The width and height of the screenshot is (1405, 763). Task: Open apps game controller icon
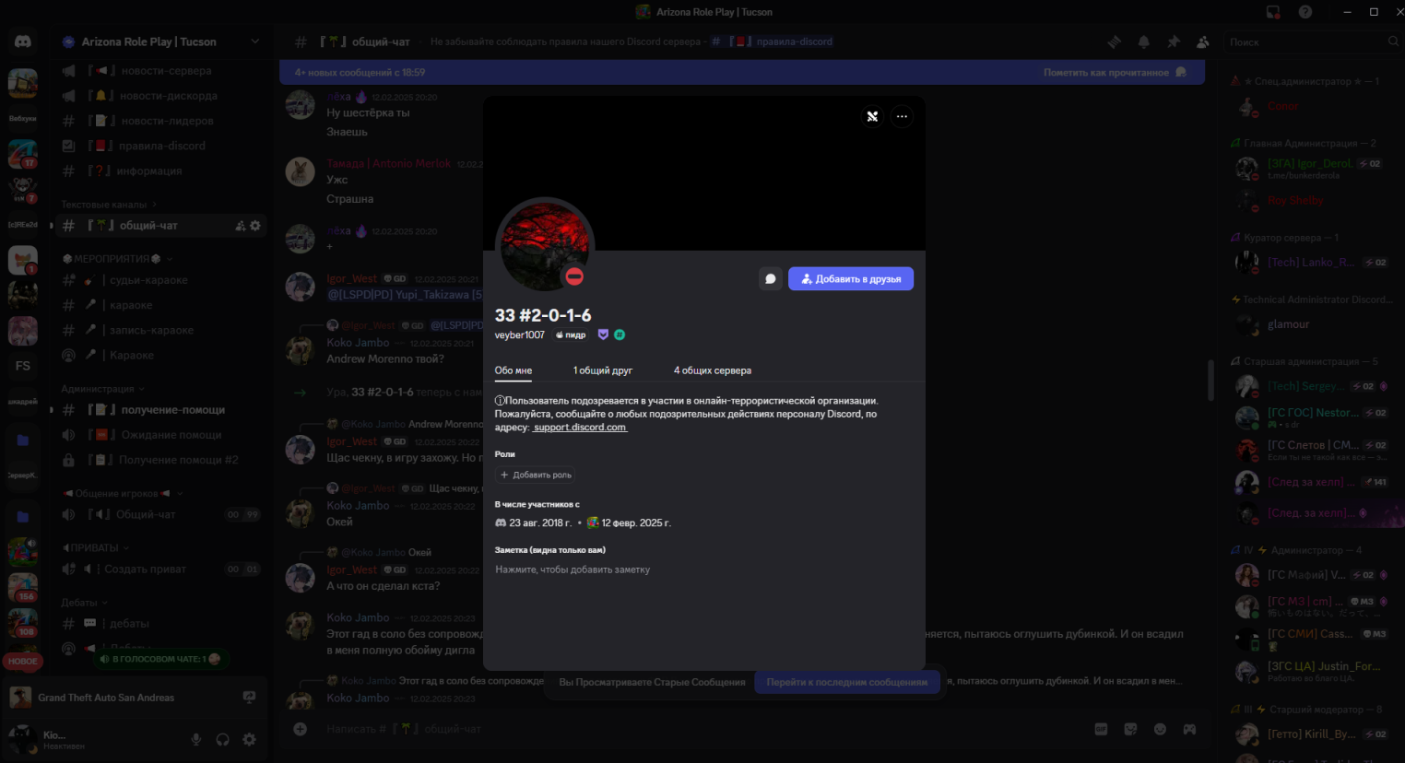[x=1189, y=729]
